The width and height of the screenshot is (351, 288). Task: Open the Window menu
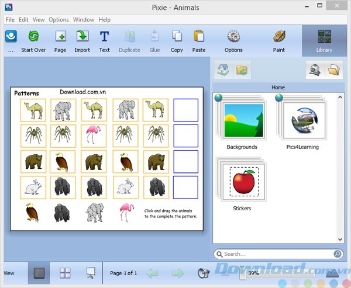[x=84, y=19]
